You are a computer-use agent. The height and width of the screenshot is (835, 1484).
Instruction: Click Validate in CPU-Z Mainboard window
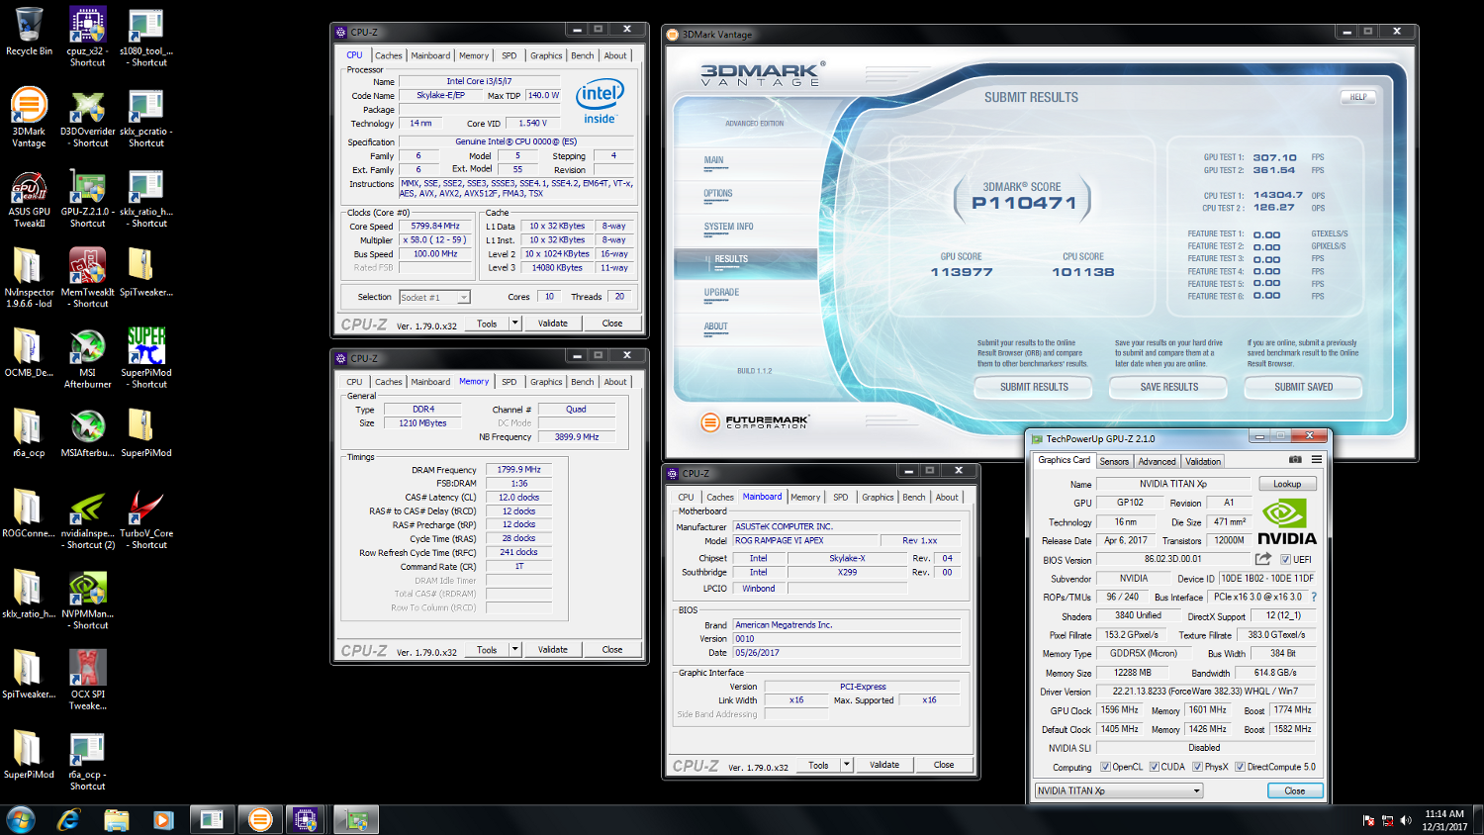(x=884, y=764)
